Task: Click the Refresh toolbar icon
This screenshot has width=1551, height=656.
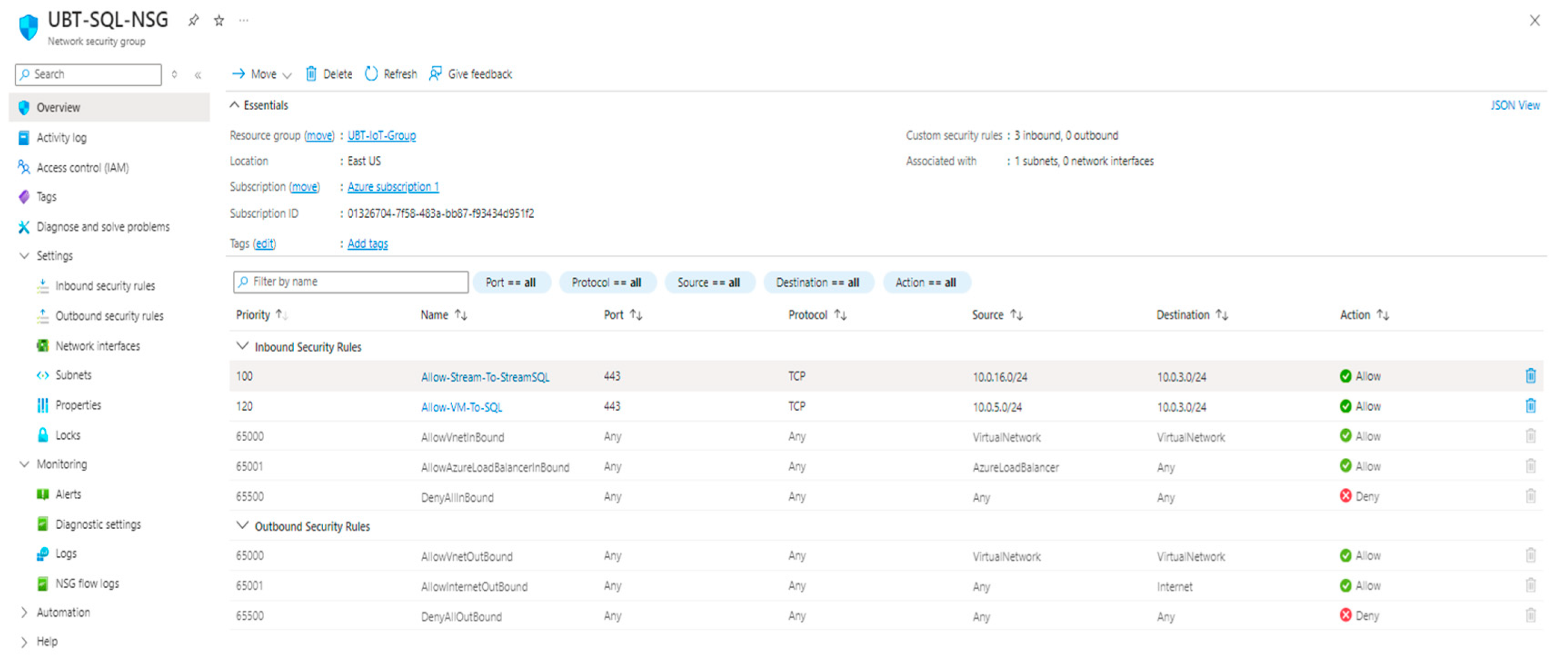Action: point(371,73)
